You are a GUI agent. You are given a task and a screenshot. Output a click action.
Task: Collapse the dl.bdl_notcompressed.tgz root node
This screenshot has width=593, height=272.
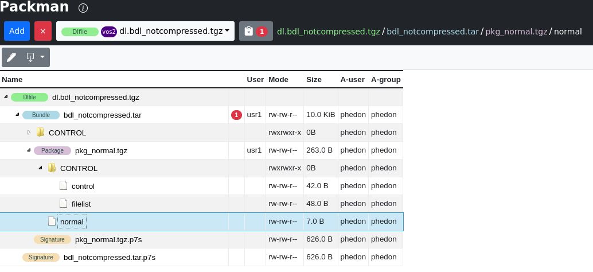[6, 97]
